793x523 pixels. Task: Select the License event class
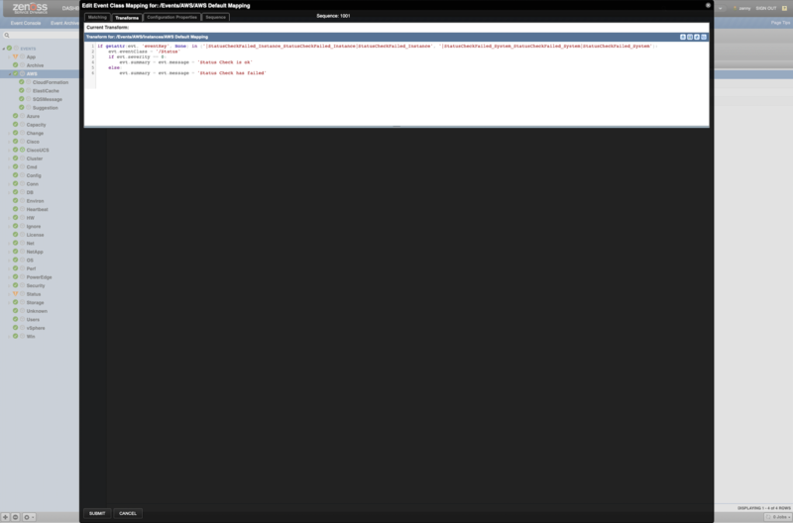click(35, 235)
